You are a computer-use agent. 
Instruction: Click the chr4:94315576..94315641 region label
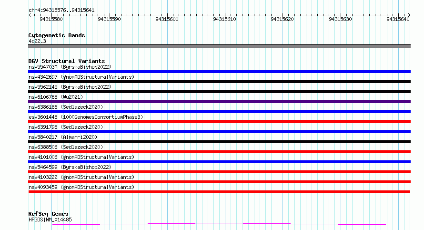pos(61,10)
